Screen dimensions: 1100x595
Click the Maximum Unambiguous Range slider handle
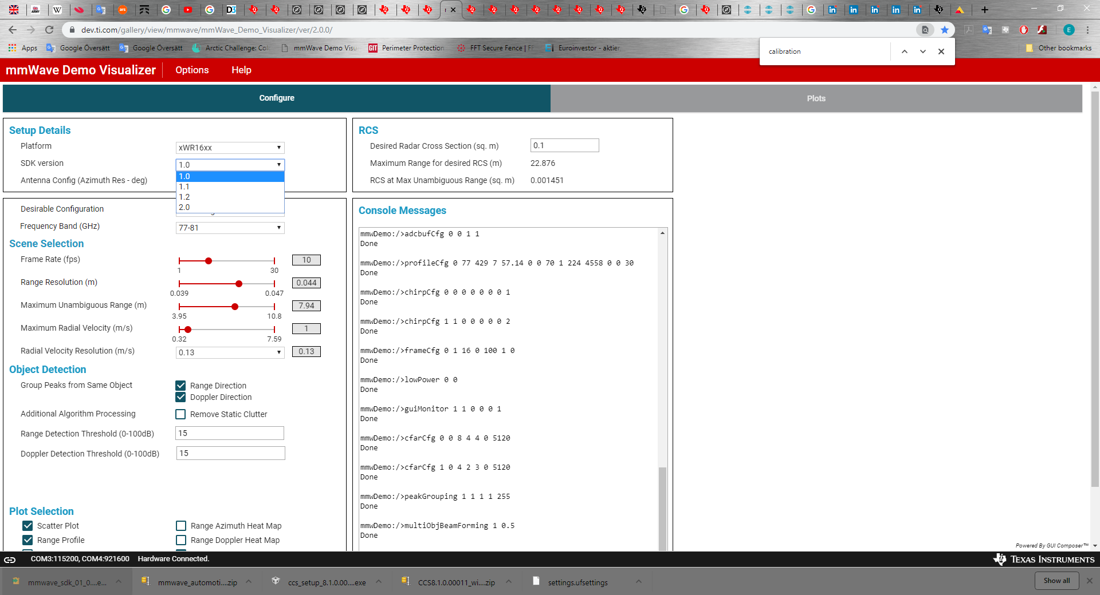(x=235, y=307)
